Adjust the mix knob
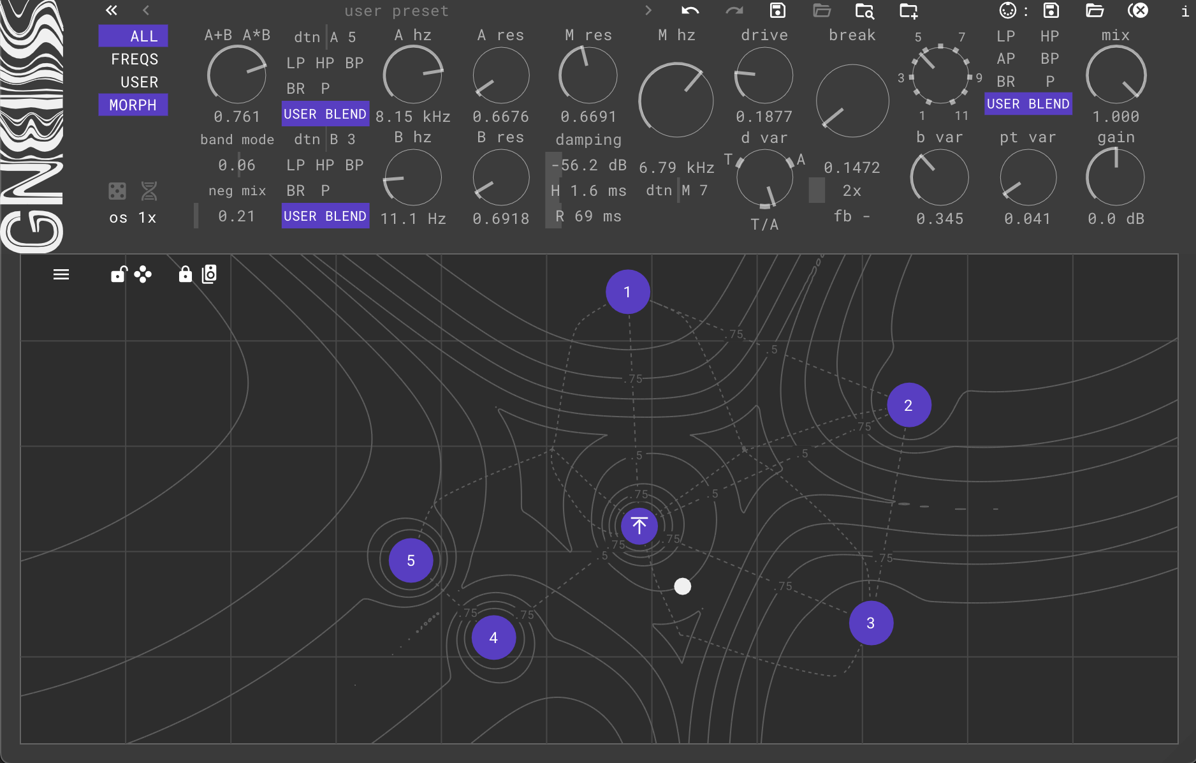The image size is (1196, 763). coord(1116,75)
